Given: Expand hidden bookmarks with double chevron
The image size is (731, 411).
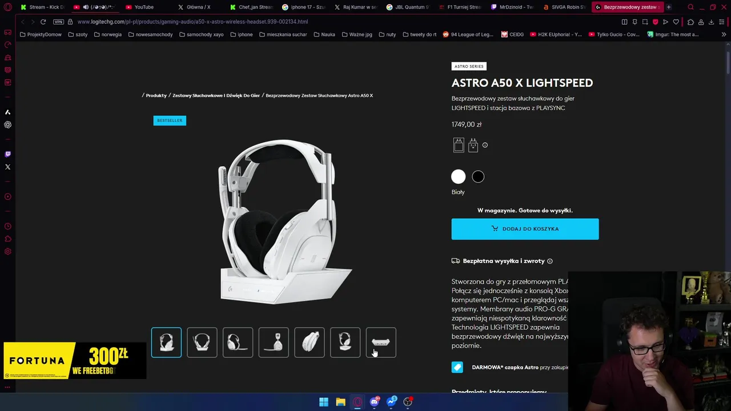Looking at the screenshot, I should pyautogui.click(x=724, y=34).
